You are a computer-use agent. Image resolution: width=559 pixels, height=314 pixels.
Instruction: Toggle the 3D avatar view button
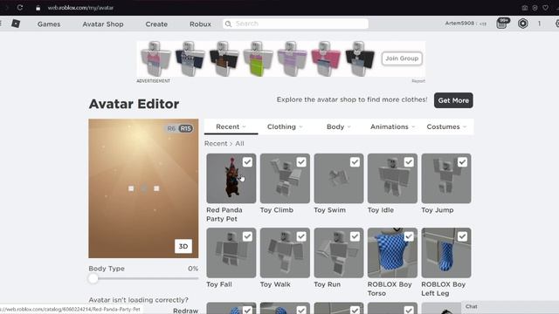[x=183, y=246]
